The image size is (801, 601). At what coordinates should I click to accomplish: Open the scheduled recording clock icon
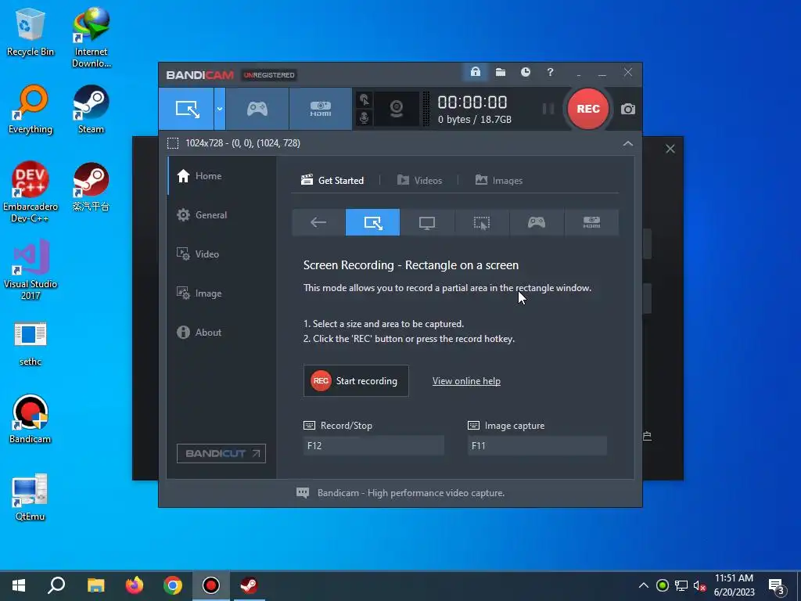[x=525, y=72]
